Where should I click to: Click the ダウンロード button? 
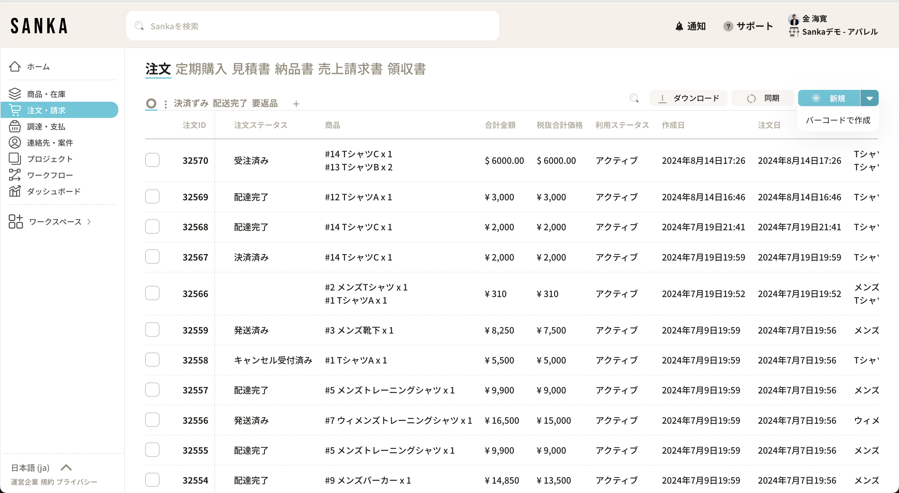click(688, 98)
